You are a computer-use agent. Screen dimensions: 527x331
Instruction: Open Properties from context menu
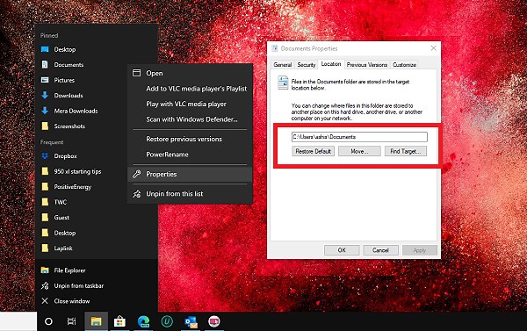click(190, 174)
